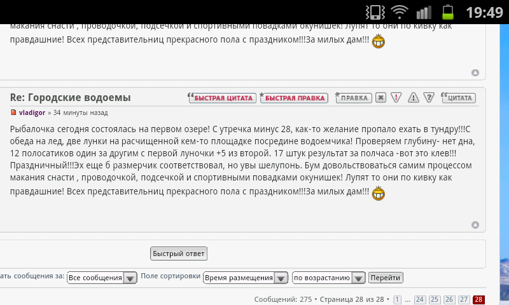Open the по возрастанию sort order dropdown
The image size is (509, 305).
[x=329, y=278]
